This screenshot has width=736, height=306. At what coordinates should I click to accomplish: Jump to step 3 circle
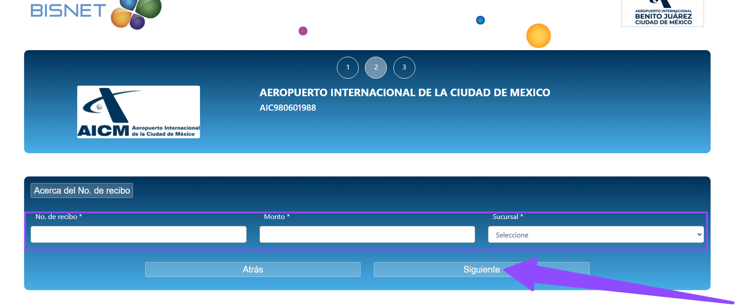point(404,68)
